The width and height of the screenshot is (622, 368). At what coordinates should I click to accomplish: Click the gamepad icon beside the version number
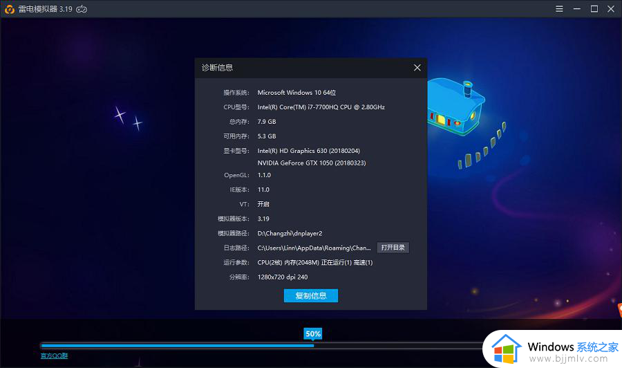pyautogui.click(x=82, y=9)
